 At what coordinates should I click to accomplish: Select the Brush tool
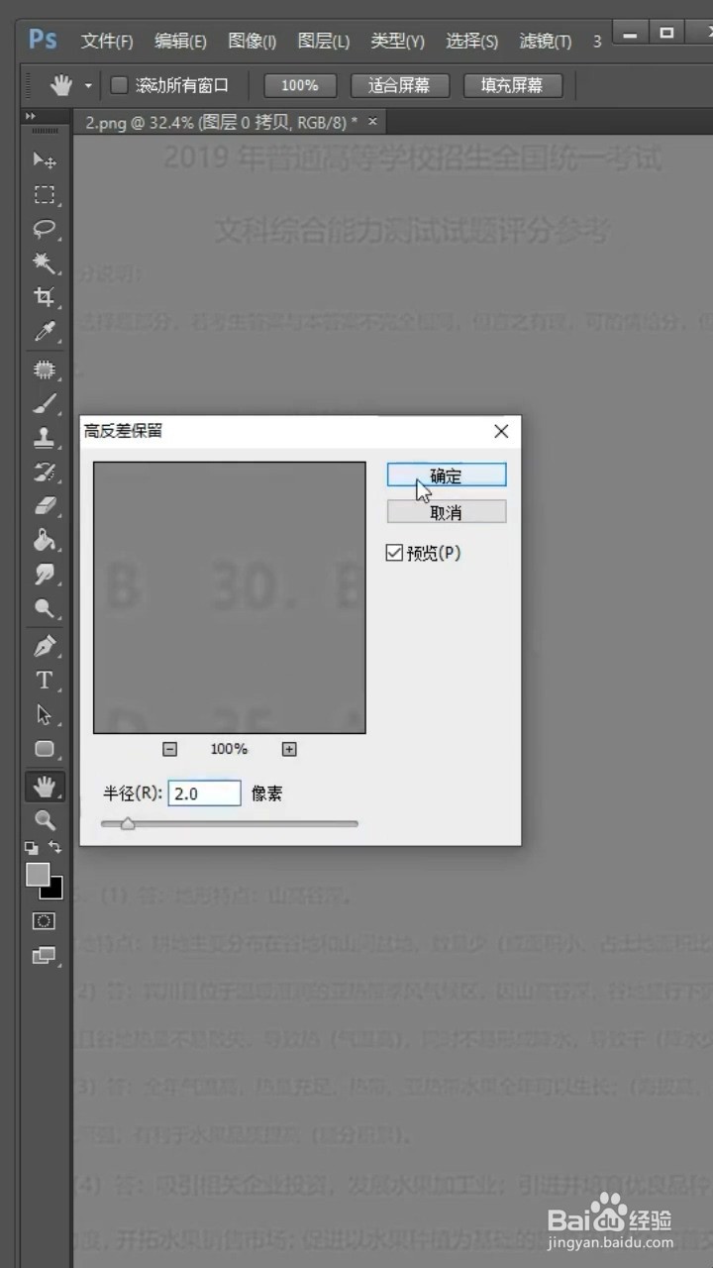click(x=44, y=403)
